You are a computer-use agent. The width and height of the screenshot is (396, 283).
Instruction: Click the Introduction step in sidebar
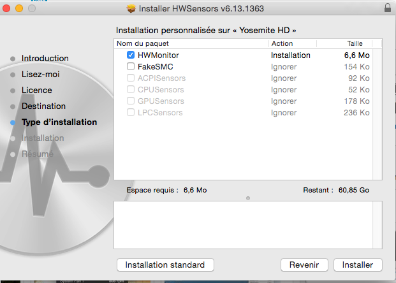tap(45, 58)
